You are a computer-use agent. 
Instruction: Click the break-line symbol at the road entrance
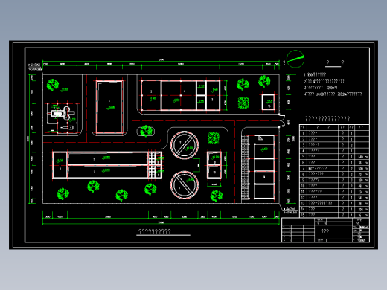click(281, 120)
